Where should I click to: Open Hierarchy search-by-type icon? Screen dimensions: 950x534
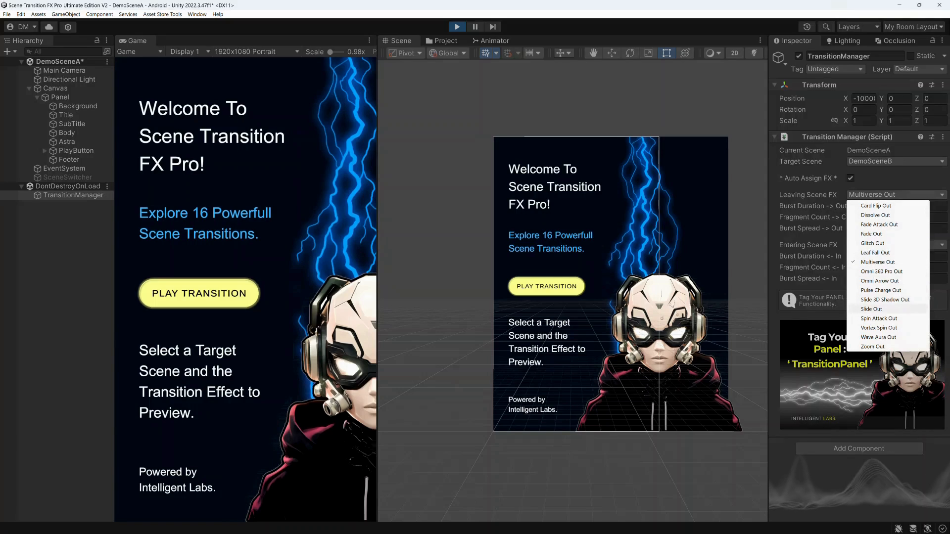[x=107, y=51]
